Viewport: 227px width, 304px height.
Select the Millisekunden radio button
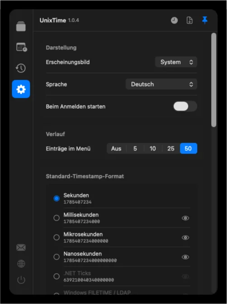[57, 218]
